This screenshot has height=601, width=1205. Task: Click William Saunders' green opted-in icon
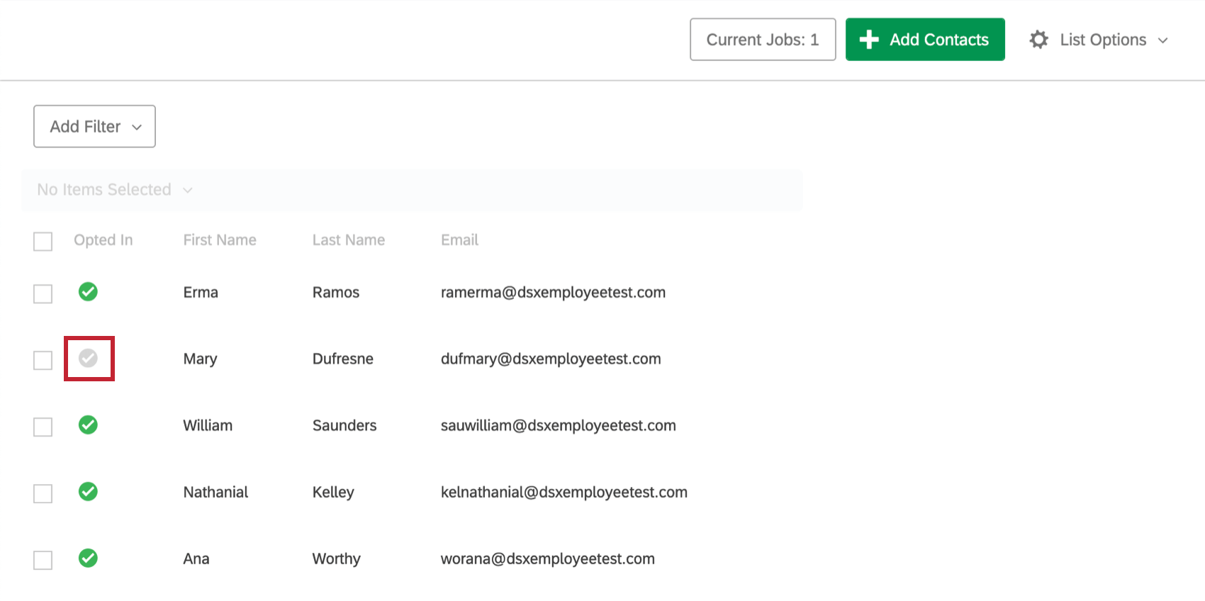point(88,425)
